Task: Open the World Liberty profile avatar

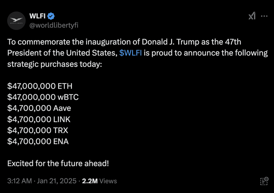Action: (16, 20)
